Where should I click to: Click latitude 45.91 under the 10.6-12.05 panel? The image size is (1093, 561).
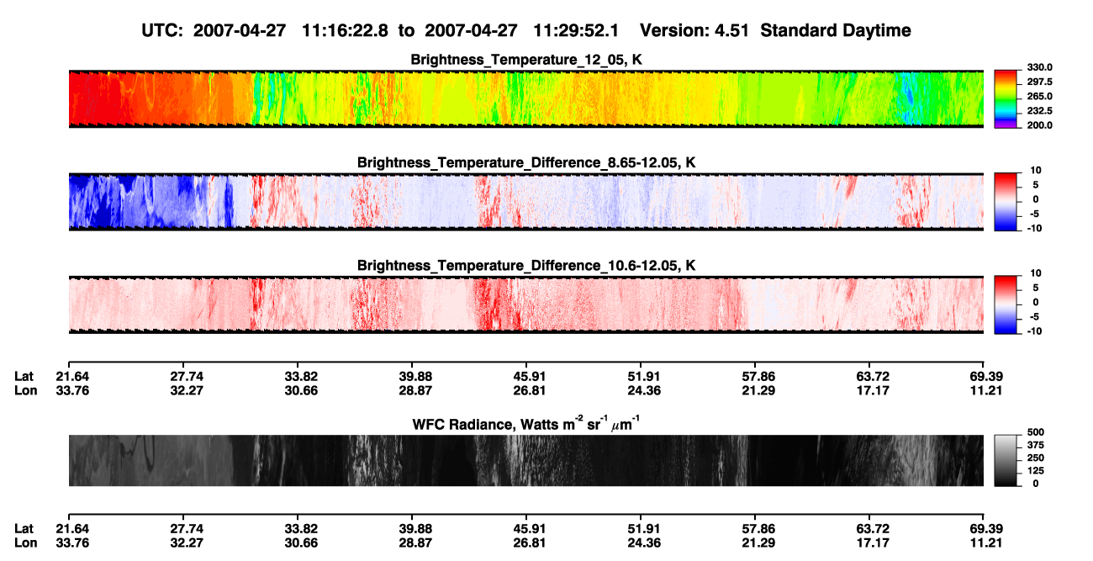(x=525, y=376)
